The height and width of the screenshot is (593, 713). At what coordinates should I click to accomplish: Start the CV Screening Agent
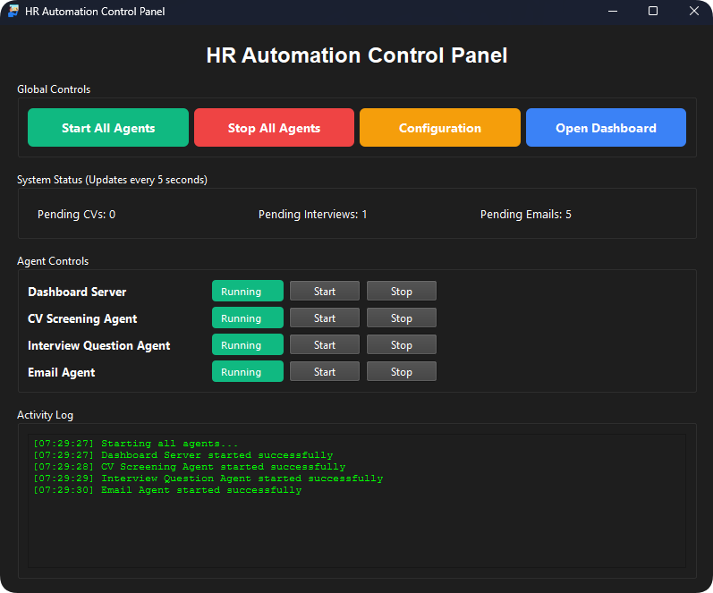(x=325, y=318)
